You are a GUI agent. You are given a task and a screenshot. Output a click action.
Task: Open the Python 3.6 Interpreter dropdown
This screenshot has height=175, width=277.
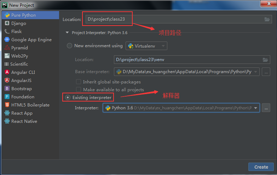pos(181,108)
